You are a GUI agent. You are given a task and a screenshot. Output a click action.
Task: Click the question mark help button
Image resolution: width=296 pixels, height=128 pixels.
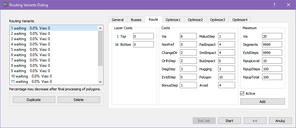pyautogui.click(x=274, y=5)
